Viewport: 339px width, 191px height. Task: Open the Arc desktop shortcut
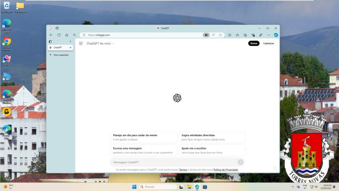[x=7, y=60]
